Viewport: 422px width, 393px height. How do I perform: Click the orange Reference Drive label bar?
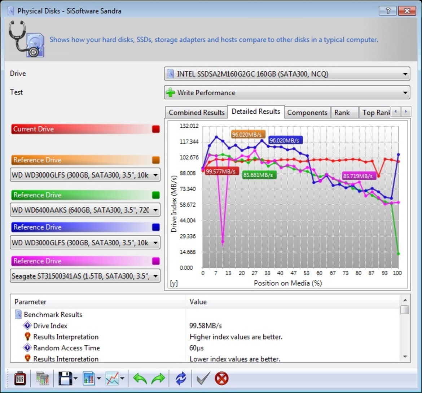[81, 160]
